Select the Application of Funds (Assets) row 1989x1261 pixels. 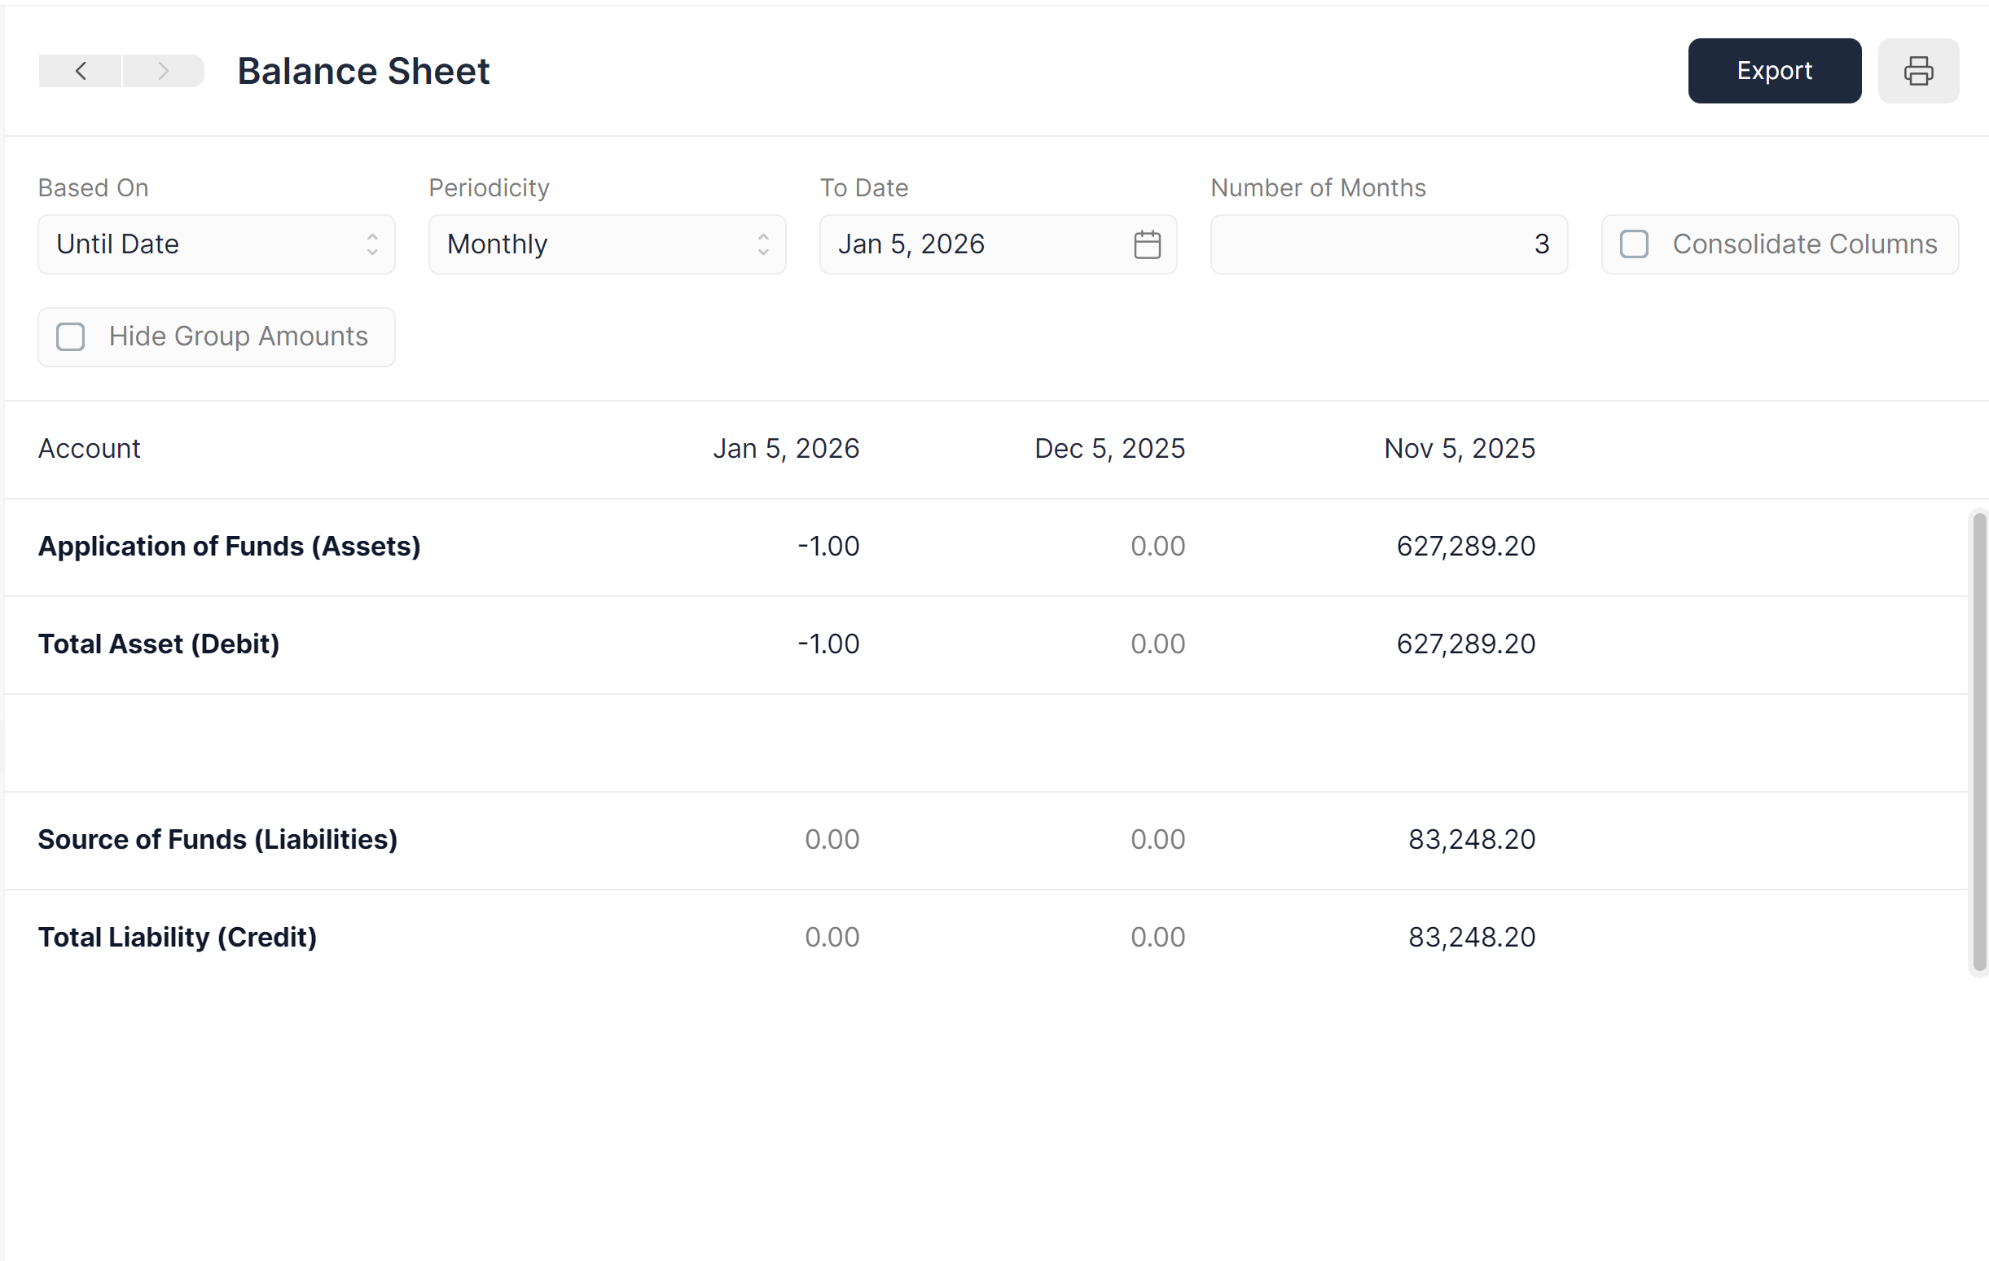click(x=230, y=546)
